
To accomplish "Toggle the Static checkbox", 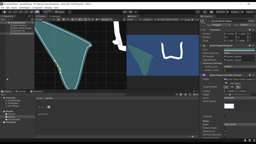I will click(x=247, y=21).
